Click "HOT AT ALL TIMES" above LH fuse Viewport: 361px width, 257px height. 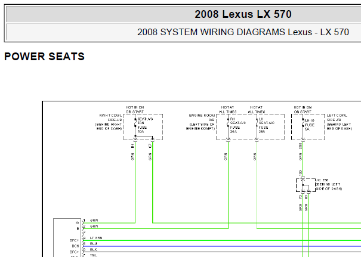256,110
